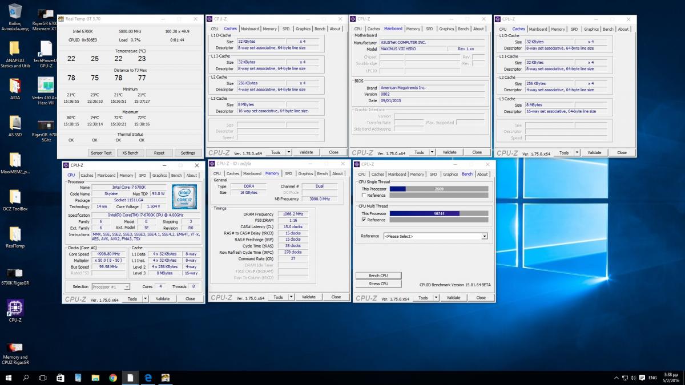Open the RealTemp desktop folder
This screenshot has width=685, height=385.
15,237
